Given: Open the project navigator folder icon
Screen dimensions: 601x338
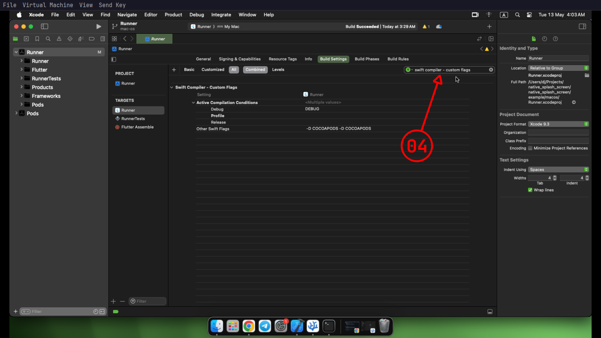Looking at the screenshot, I should 15,39.
